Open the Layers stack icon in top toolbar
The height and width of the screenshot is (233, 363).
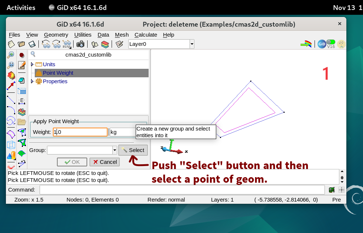click(105, 44)
